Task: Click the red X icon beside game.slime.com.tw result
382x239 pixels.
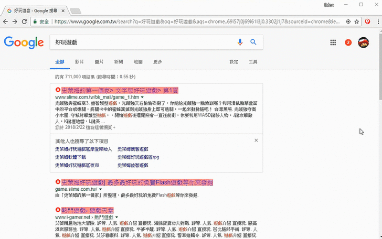Action: 58,182
